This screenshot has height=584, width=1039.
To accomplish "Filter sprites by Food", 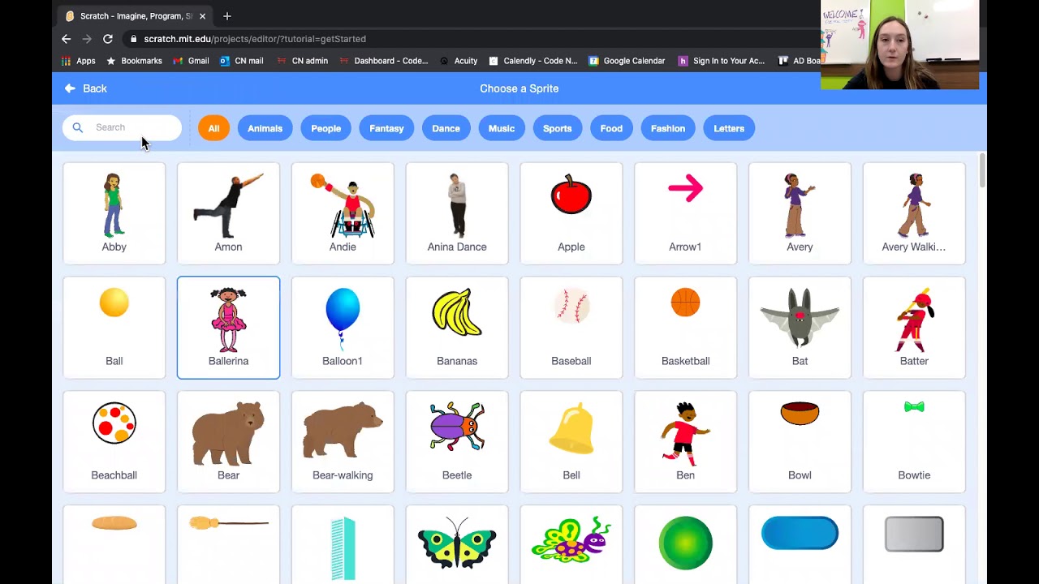I will [x=611, y=128].
